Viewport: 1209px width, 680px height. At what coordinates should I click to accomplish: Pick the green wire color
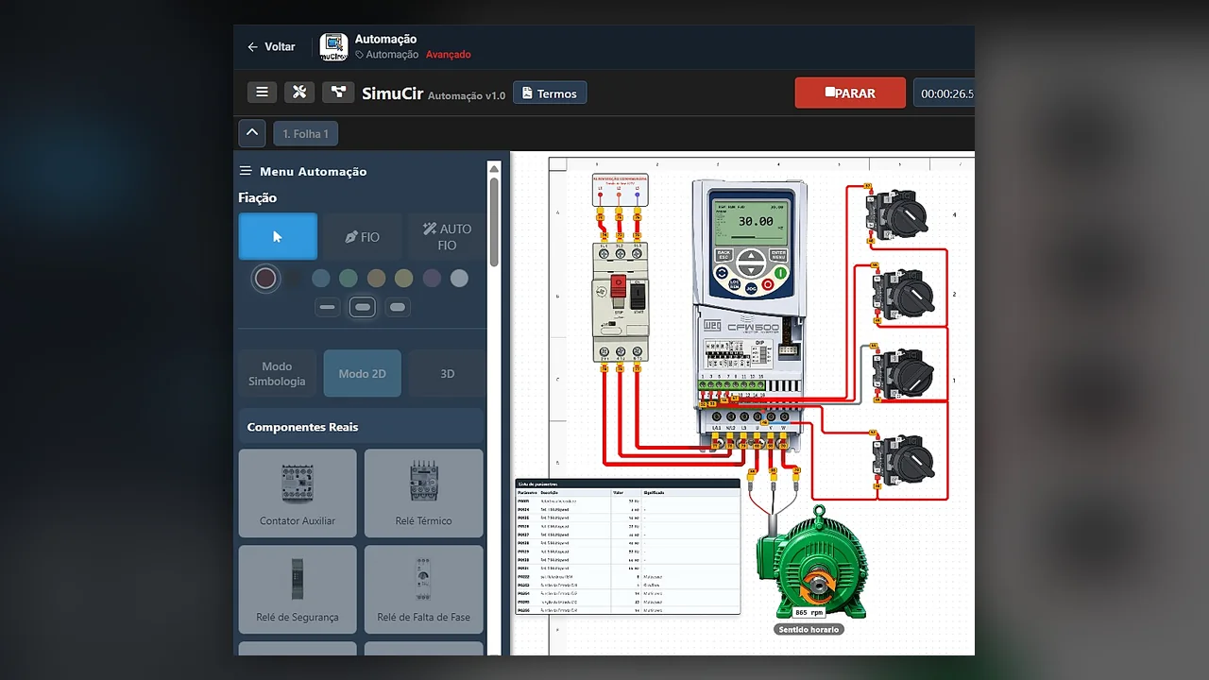click(x=349, y=278)
